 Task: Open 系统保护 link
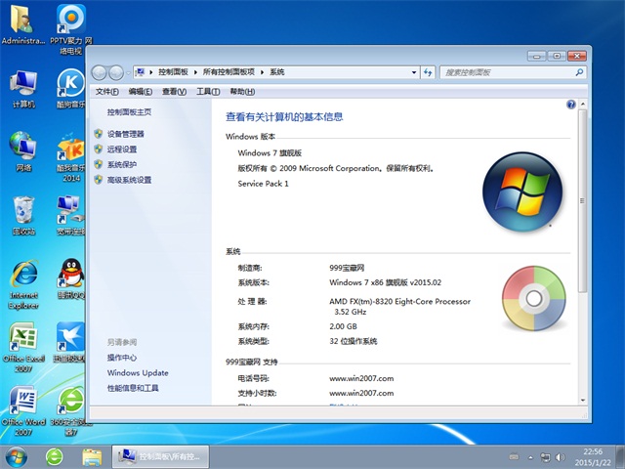click(x=121, y=164)
